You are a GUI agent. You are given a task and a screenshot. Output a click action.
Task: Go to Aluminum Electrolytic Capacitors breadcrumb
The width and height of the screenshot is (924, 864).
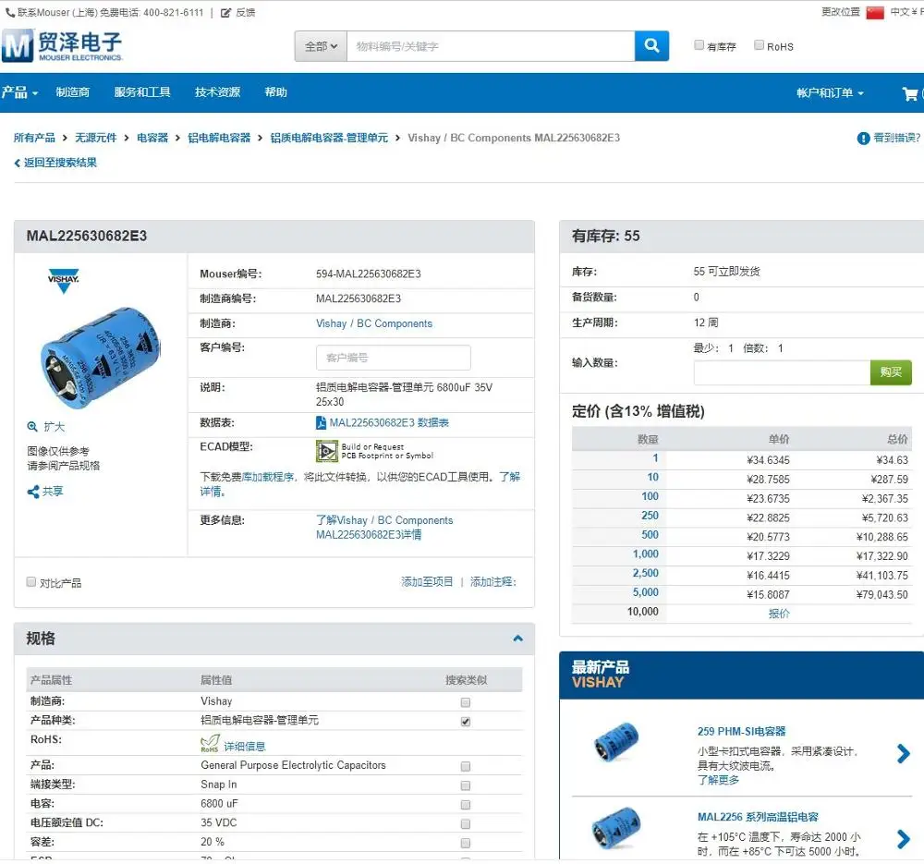[x=219, y=138]
